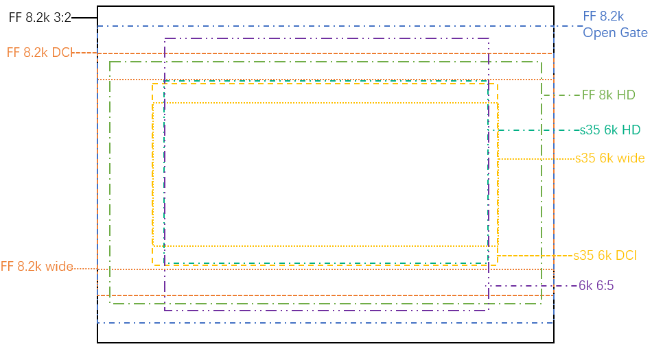The image size is (652, 351).
Task: Click the purple '6k 6:5' label
Action: click(596, 285)
